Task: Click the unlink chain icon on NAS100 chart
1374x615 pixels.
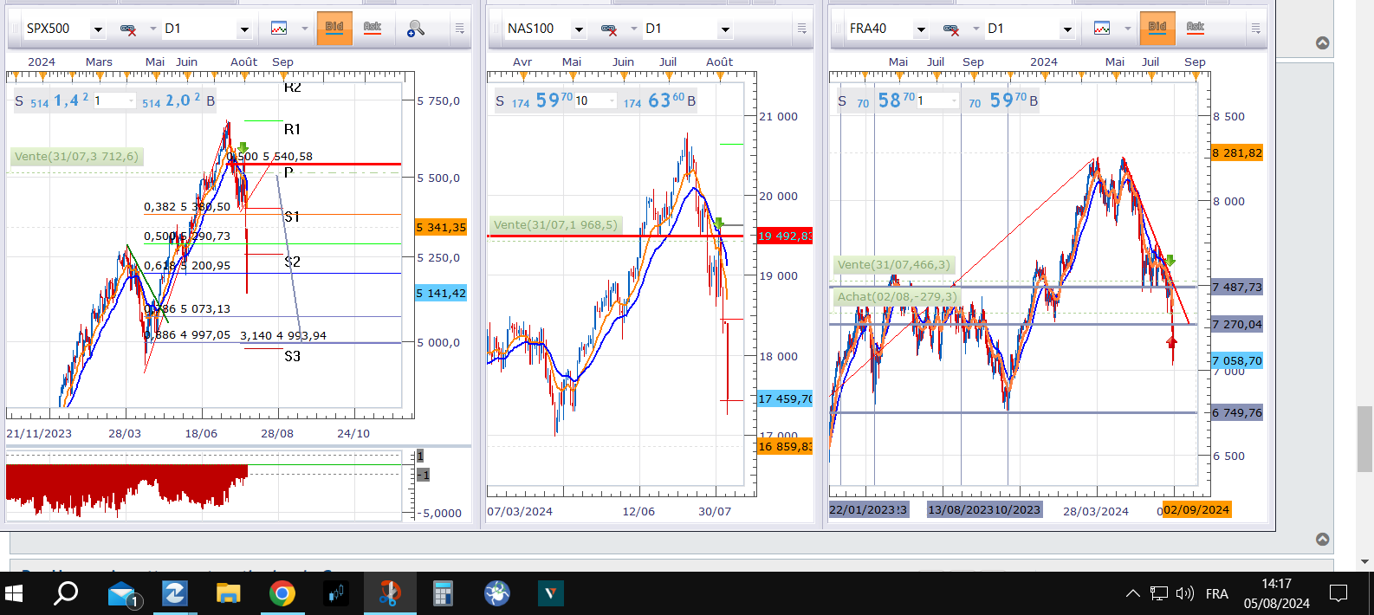Action: 609,29
